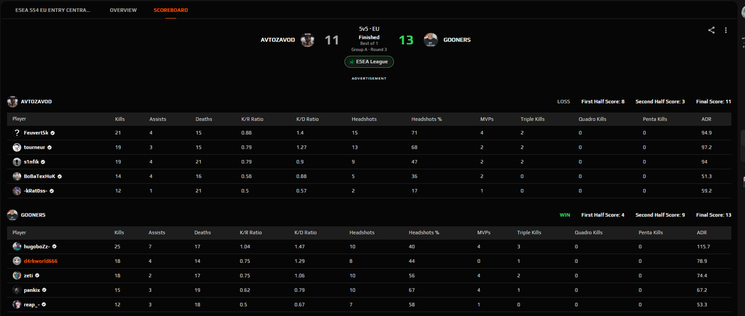Click verified badge next to s1nfik

[x=42, y=162]
